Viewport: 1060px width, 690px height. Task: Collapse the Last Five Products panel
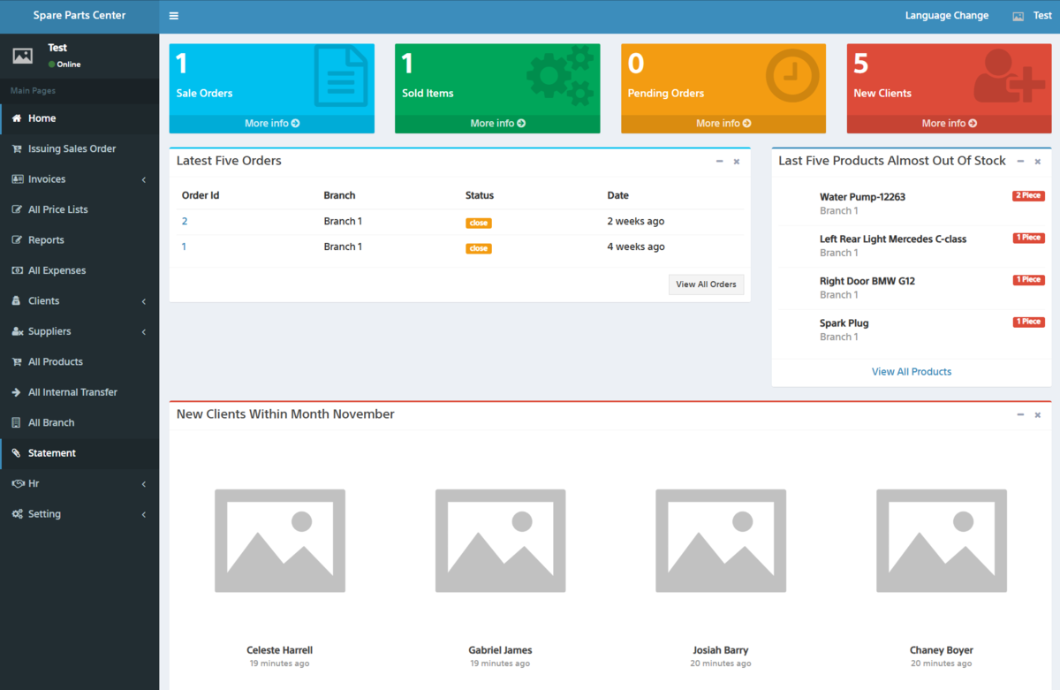click(x=1020, y=162)
